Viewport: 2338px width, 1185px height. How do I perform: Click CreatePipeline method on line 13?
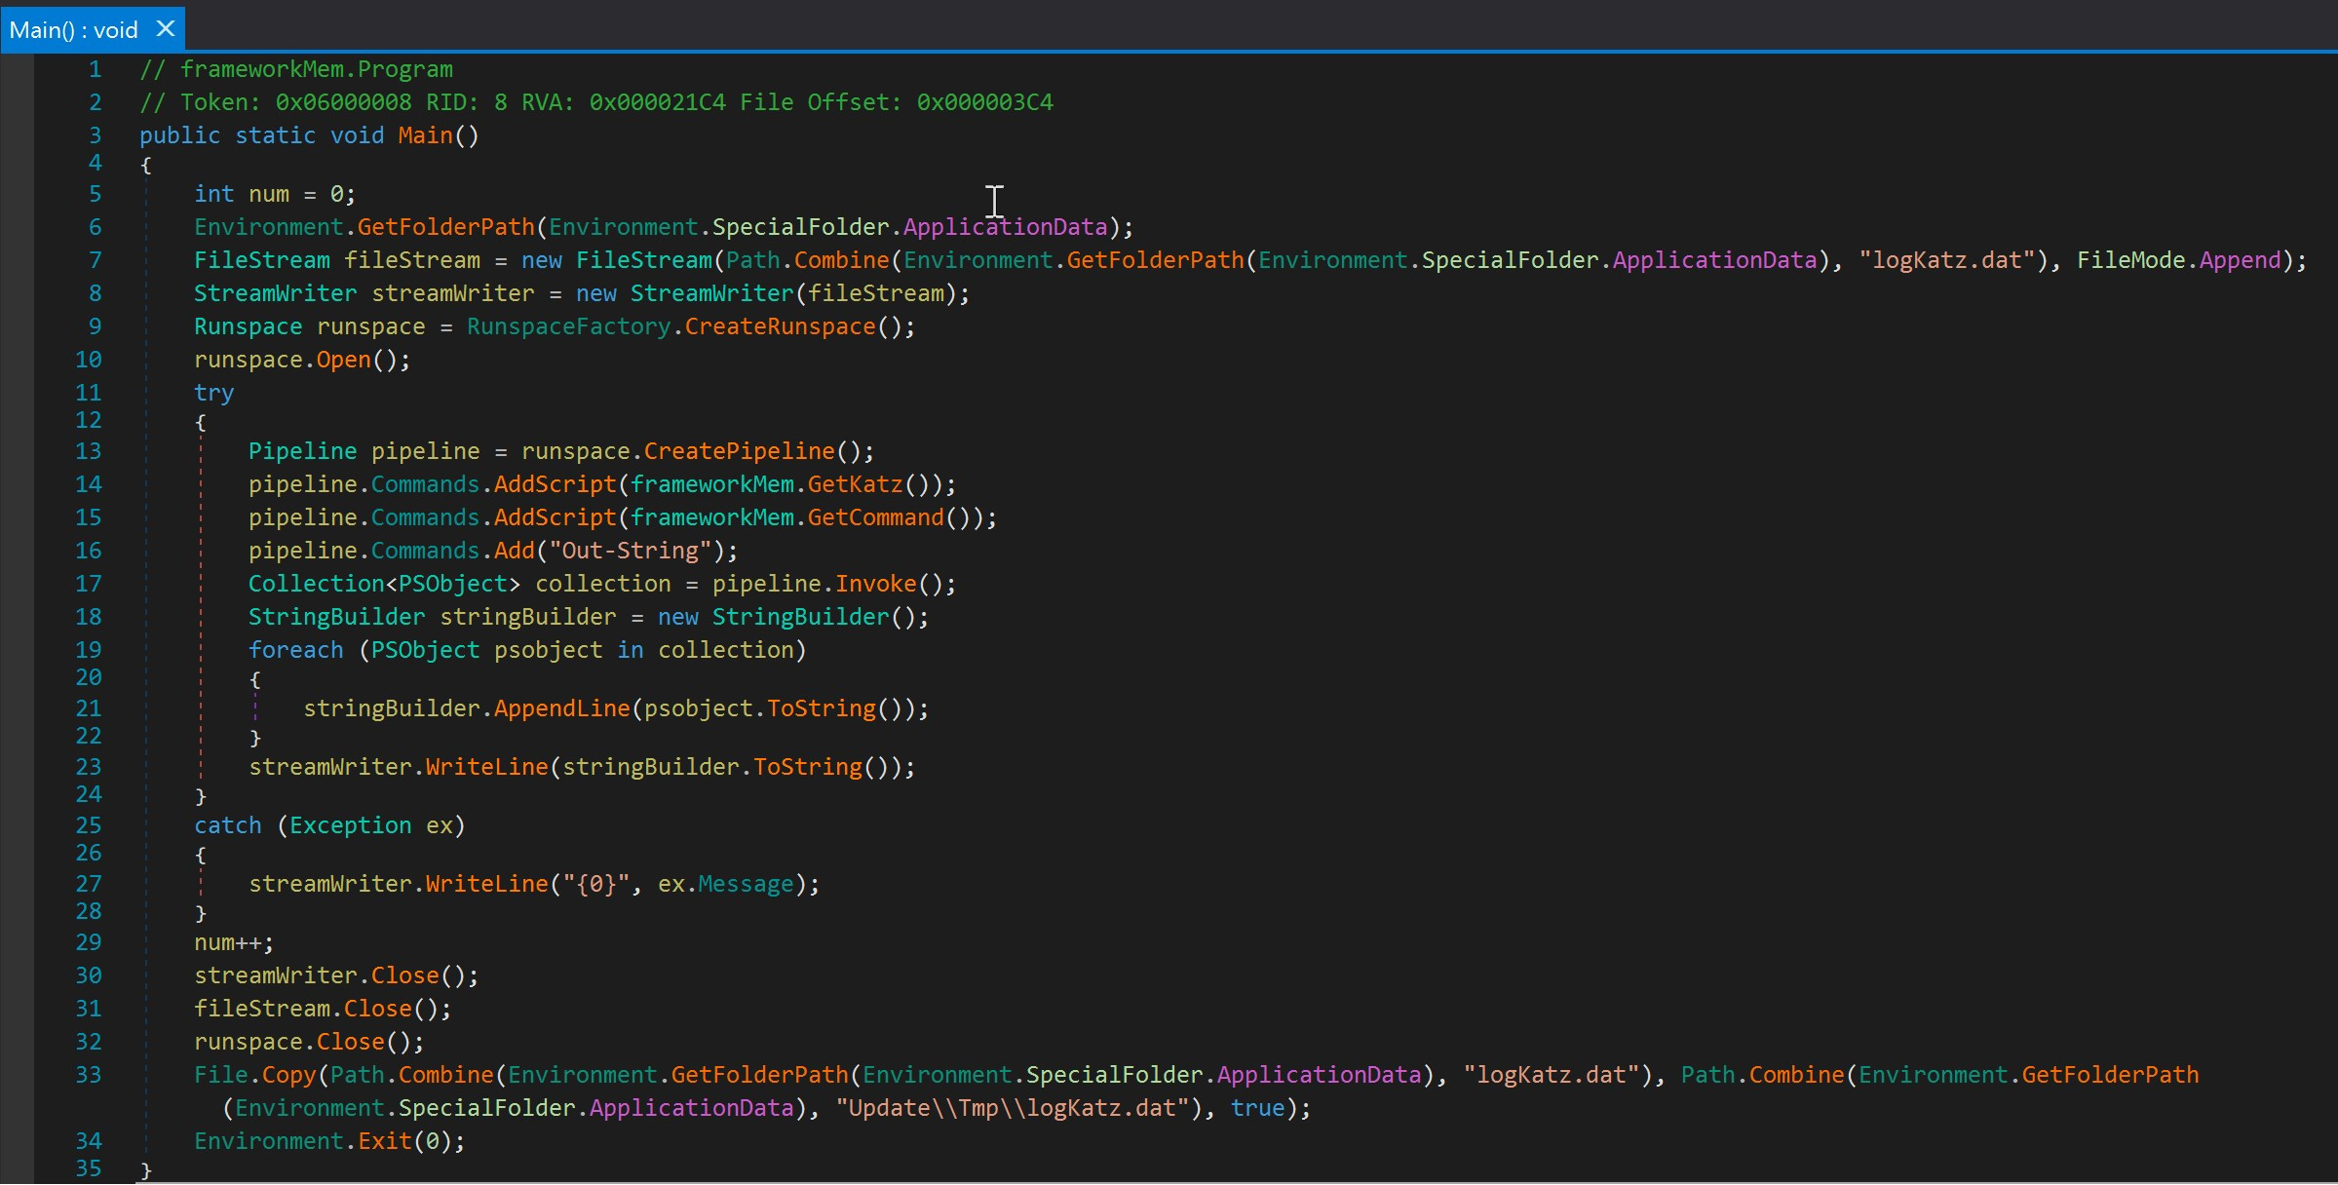click(x=740, y=451)
